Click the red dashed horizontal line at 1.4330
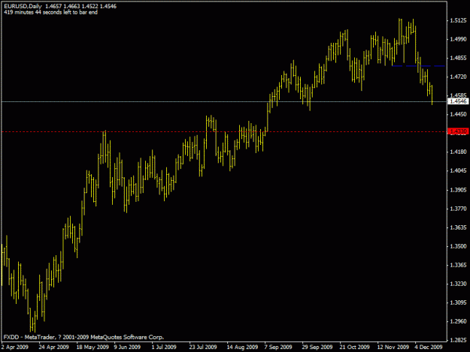This screenshot has width=470, height=352. pyautogui.click(x=224, y=131)
